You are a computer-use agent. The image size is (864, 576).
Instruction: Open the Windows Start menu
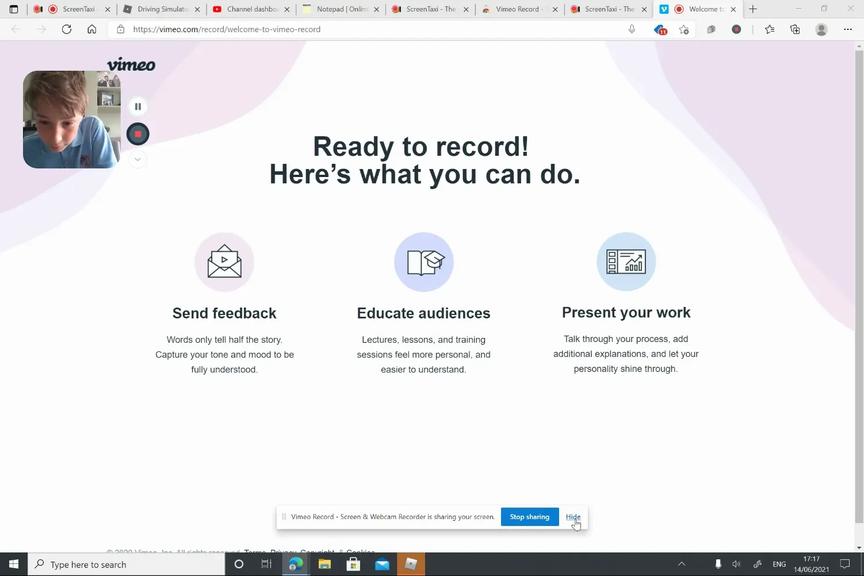14,565
